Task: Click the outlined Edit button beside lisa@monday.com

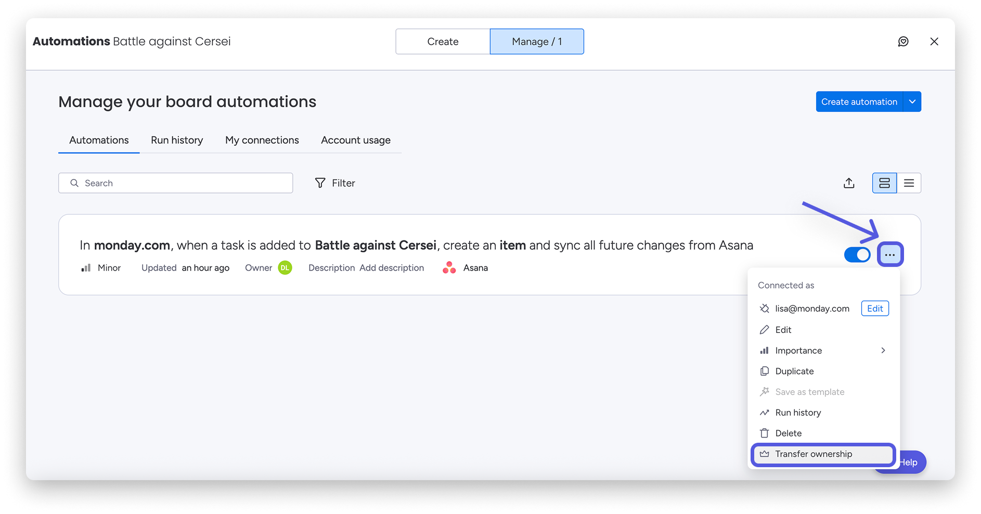Action: coord(875,309)
